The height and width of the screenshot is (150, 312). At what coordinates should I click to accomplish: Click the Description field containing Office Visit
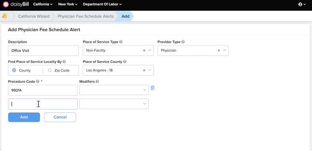[x=43, y=50]
